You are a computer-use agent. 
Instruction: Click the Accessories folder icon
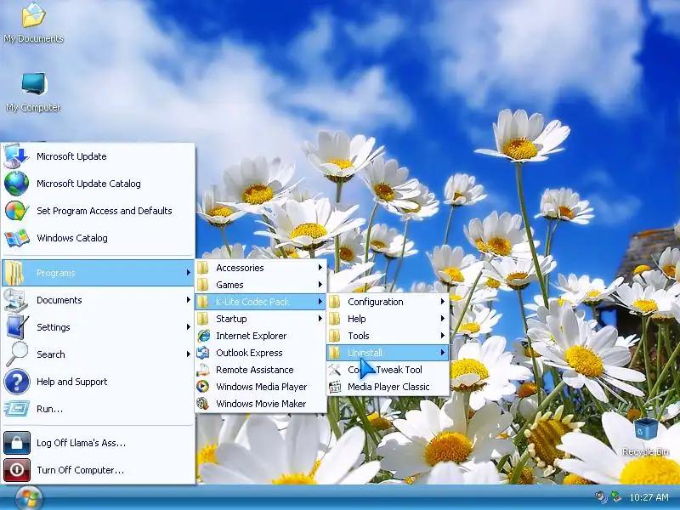click(202, 268)
